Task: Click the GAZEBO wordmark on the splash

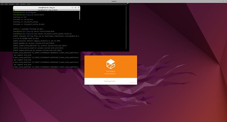Action: [111, 71]
